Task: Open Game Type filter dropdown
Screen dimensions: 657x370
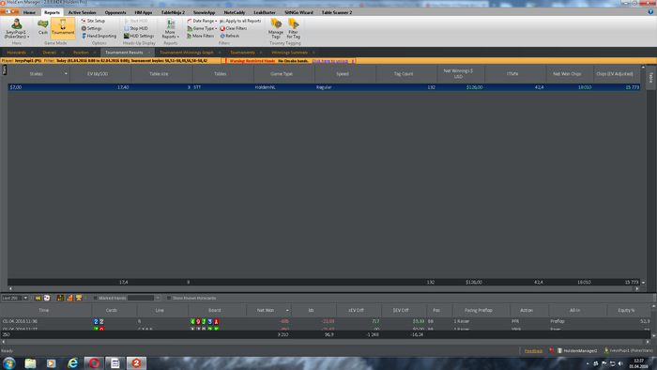Action: click(x=202, y=28)
